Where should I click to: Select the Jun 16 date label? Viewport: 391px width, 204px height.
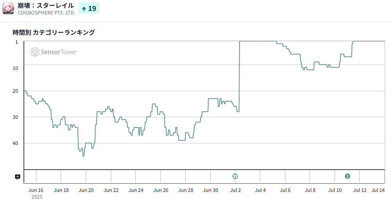point(36,190)
